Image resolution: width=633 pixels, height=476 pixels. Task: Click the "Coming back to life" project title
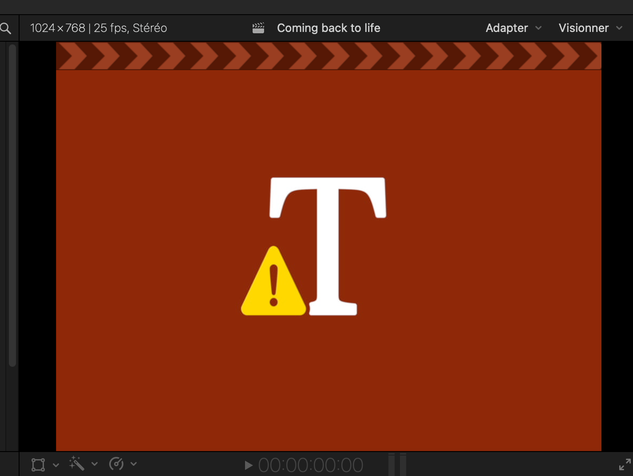click(328, 28)
